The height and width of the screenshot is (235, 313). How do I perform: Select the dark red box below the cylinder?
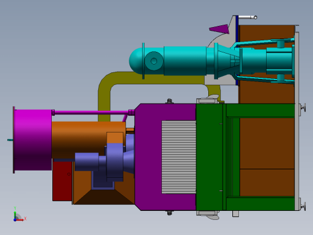(62, 181)
